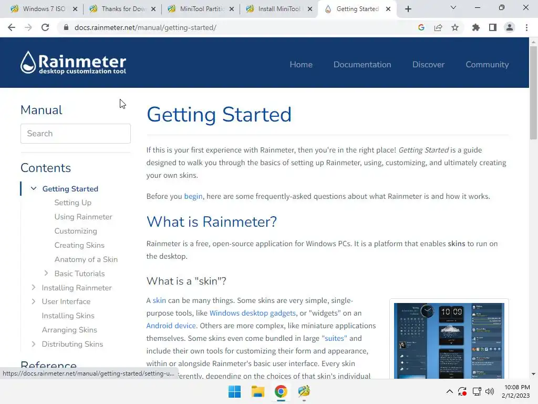Close the Thanks for Download tab

pos(153,9)
